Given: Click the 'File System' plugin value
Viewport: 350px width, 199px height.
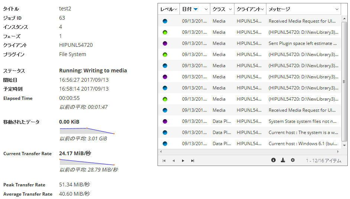Looking at the screenshot, I should coord(72,55).
